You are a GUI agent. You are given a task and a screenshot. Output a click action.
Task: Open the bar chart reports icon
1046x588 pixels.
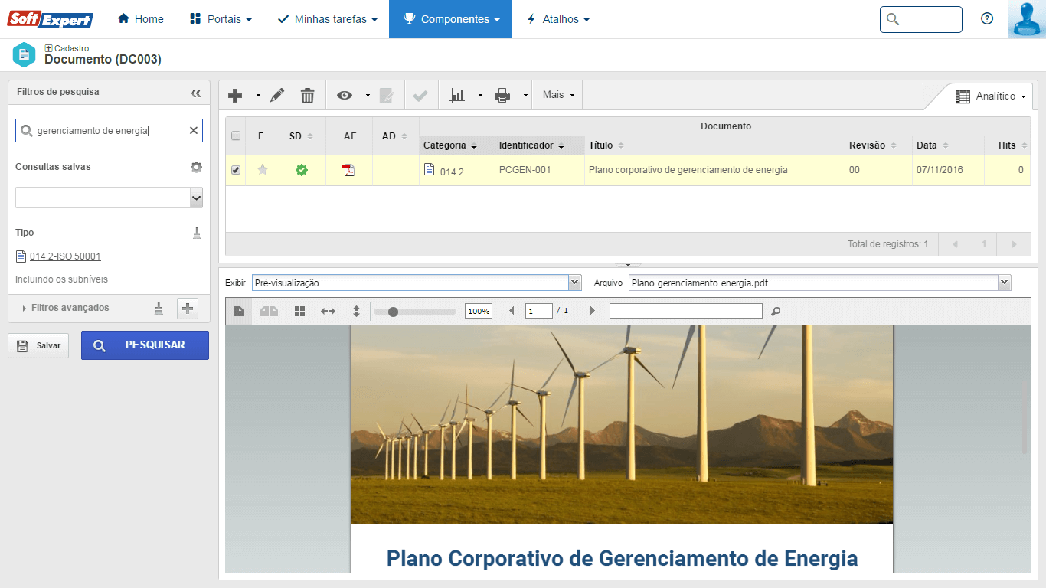(458, 96)
